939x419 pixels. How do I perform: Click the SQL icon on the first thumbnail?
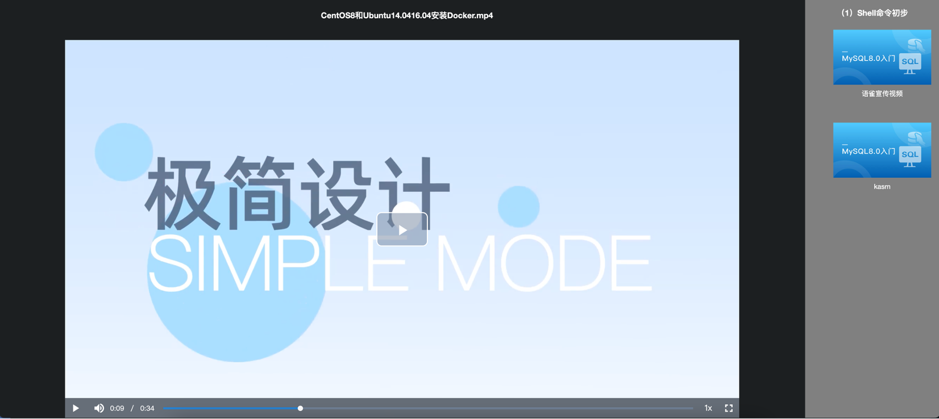(909, 62)
